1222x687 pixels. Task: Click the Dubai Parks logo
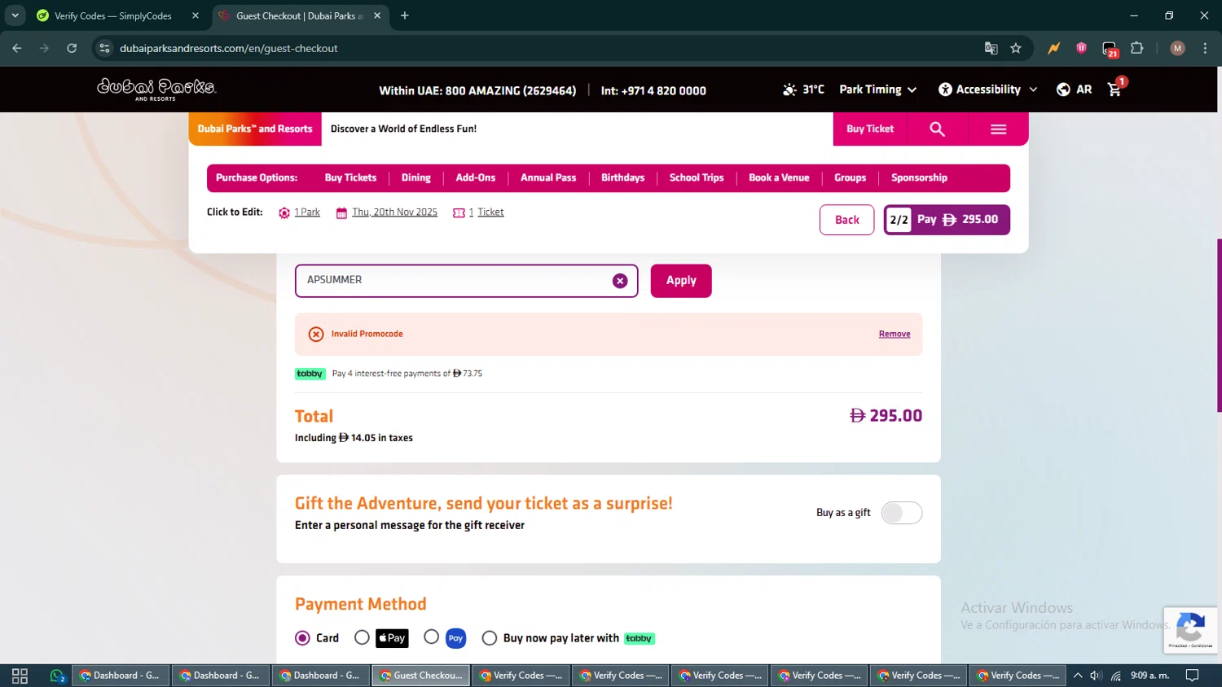tap(156, 88)
